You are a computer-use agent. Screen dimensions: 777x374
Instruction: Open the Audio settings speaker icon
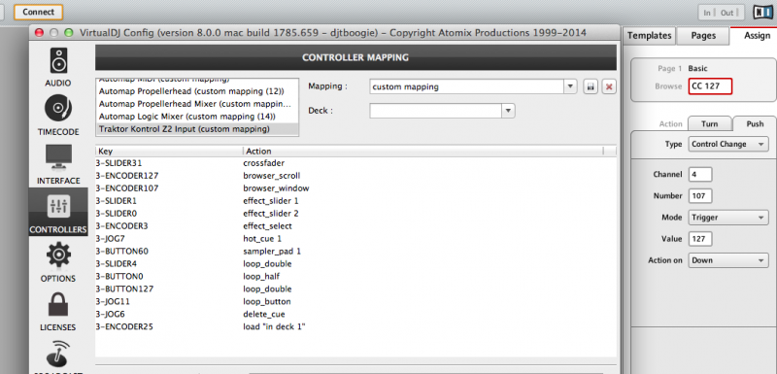point(58,61)
